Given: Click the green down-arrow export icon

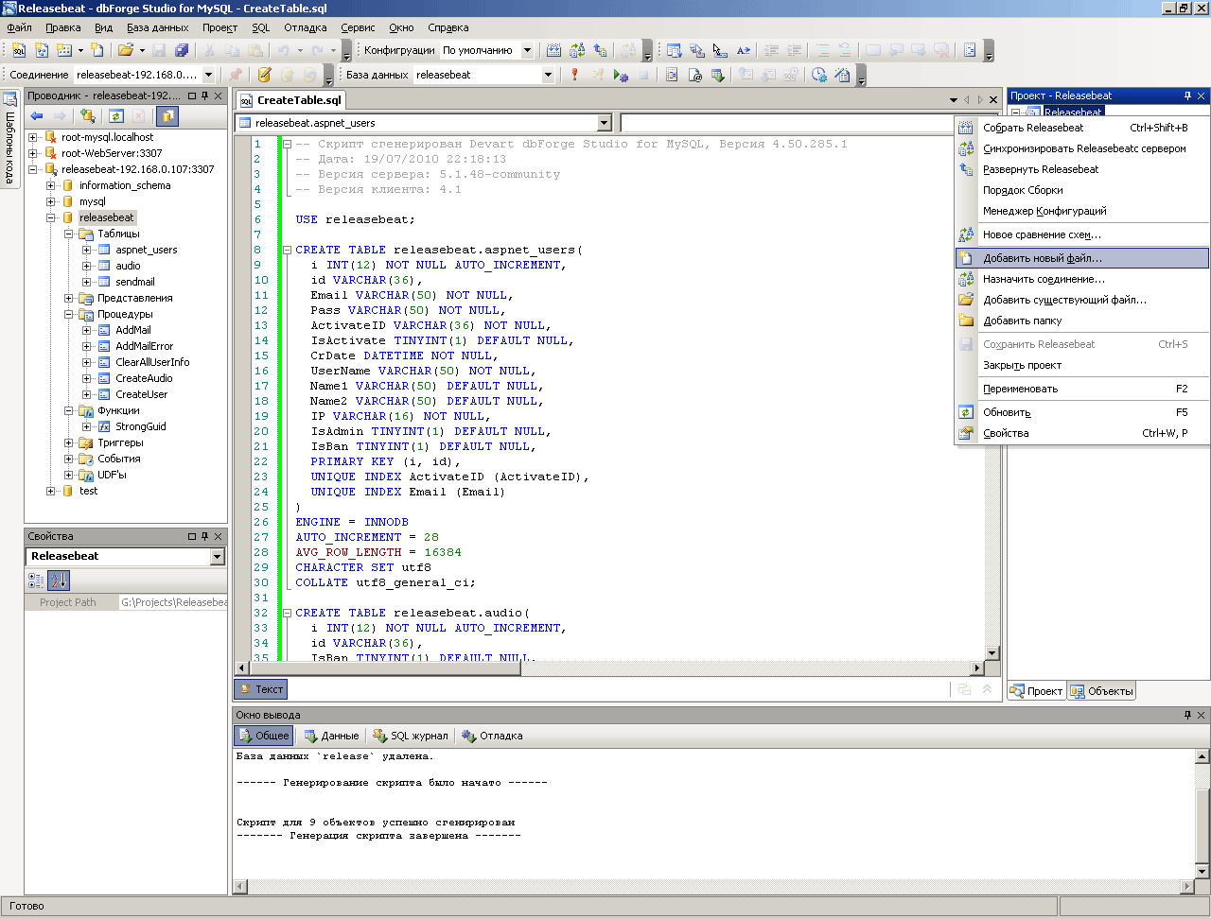Looking at the screenshot, I should coord(718,75).
